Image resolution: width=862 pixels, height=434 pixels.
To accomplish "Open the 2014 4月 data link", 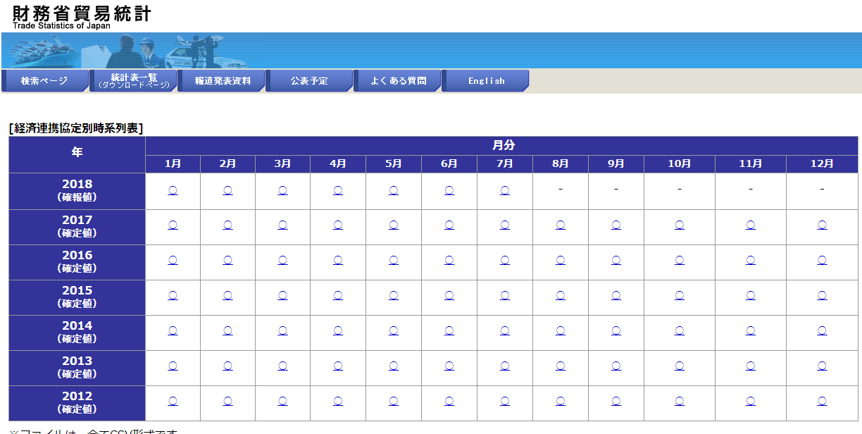I will [338, 331].
